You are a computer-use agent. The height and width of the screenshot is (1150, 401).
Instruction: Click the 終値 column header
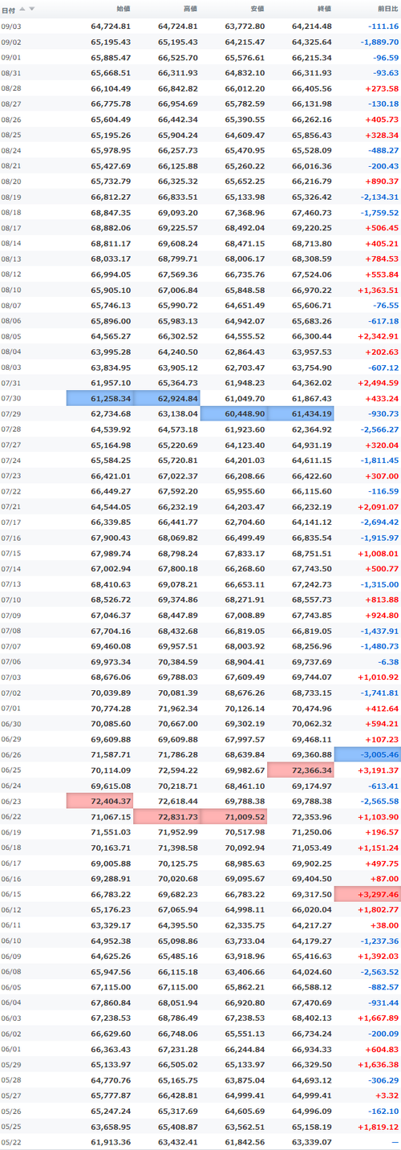tap(323, 9)
